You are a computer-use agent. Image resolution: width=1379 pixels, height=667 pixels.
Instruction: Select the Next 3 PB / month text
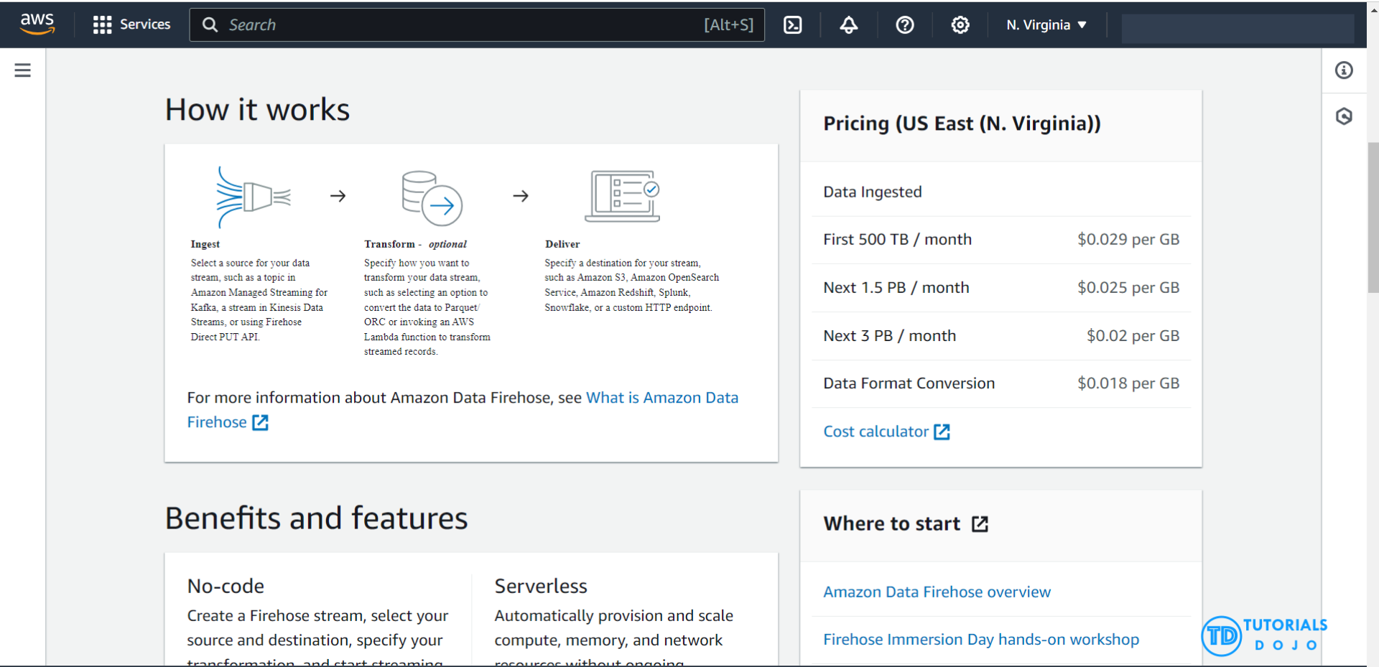(x=889, y=335)
